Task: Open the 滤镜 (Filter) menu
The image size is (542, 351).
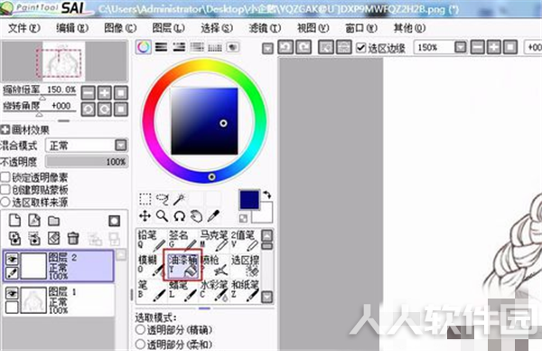Action: [x=265, y=28]
